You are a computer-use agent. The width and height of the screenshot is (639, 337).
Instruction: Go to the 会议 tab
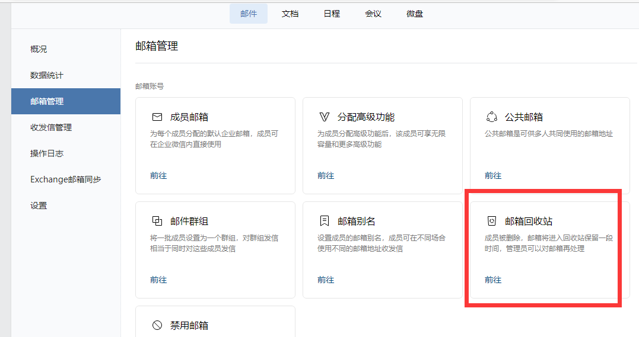point(373,14)
